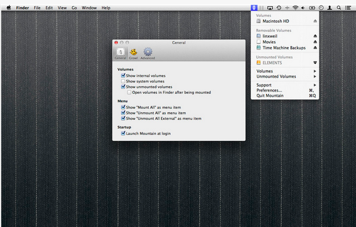The height and width of the screenshot is (227, 356).
Task: Open Notification Center icon
Action: click(348, 8)
